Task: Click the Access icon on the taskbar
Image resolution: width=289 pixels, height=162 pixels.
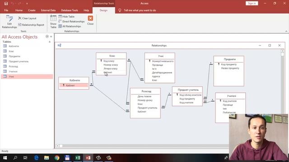Action: (x=88, y=158)
